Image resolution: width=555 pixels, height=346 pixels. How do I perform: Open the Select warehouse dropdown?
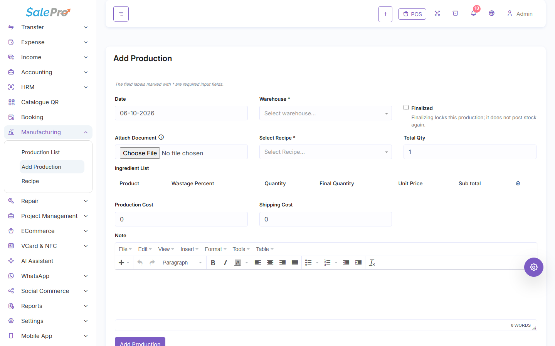[x=326, y=113]
